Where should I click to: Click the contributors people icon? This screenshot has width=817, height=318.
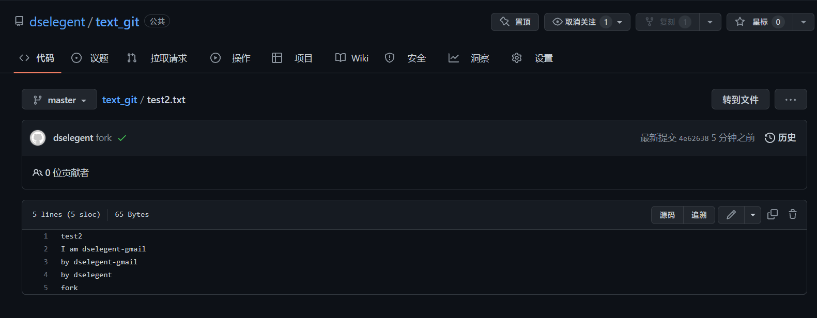pyautogui.click(x=37, y=173)
